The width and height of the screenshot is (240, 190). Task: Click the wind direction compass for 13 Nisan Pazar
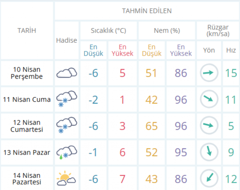click(209, 152)
